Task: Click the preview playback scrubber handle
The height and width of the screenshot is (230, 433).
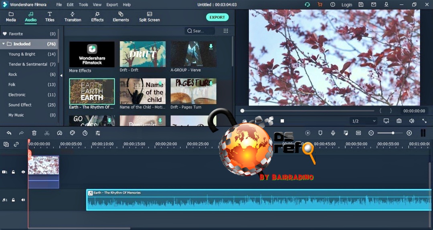Action: [x=242, y=111]
